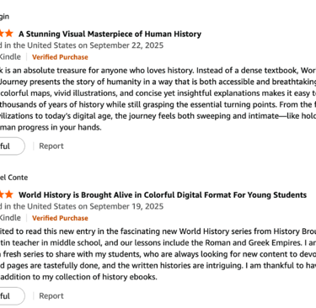Click the 'Reviewed in the United States on September 22, 2025' line
316x308 pixels.
[82, 45]
